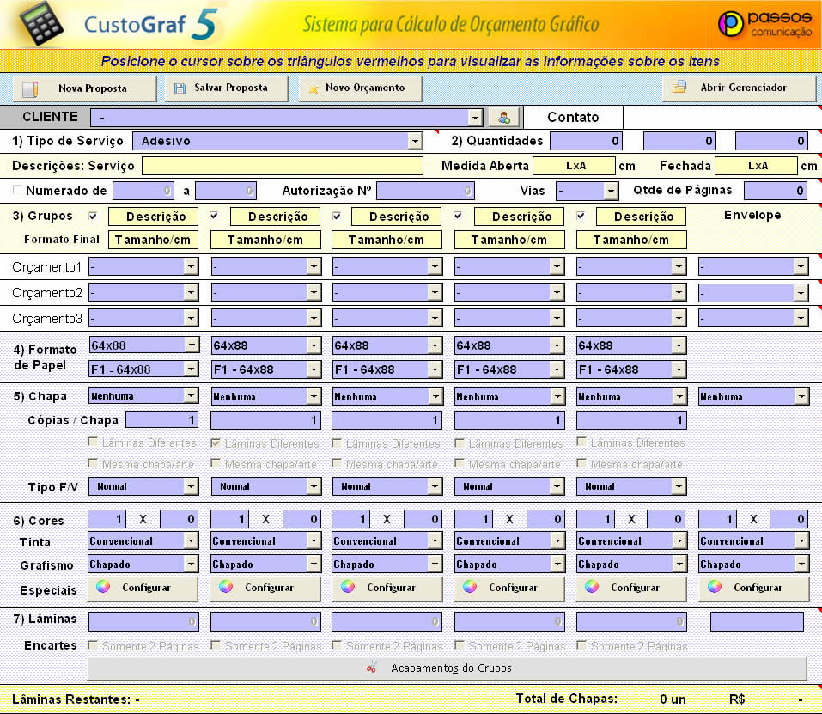822x714 pixels.
Task: Click the "Lâminas Restantes: -" text
Action: 76,699
